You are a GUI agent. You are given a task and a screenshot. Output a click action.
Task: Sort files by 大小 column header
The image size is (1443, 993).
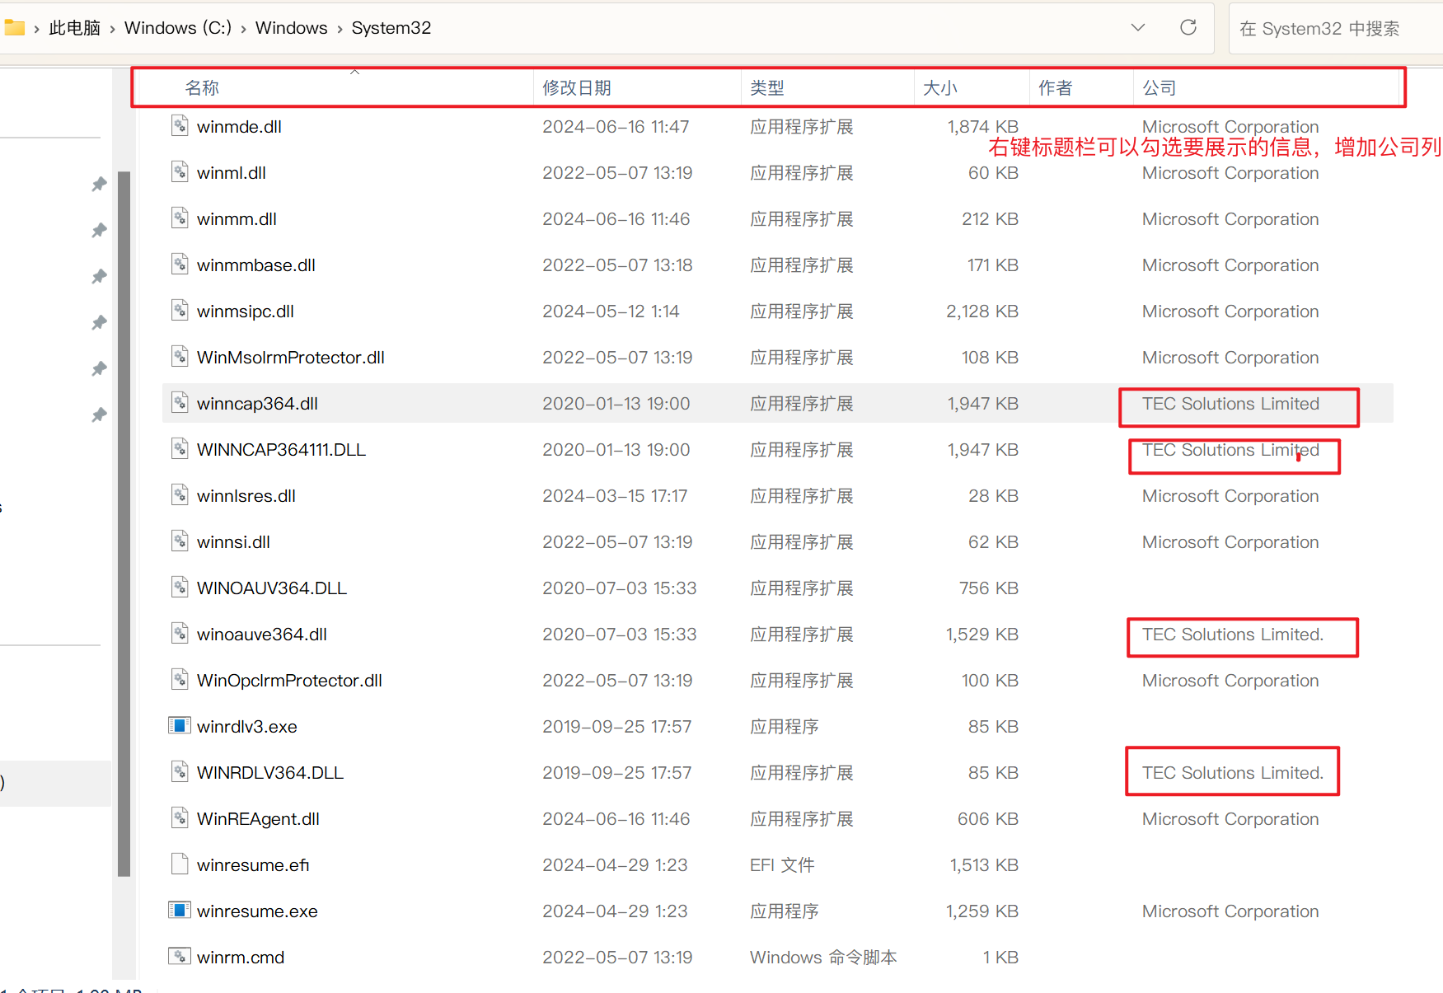939,88
